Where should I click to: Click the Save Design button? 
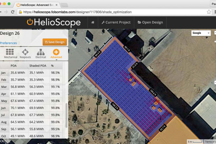point(55,42)
